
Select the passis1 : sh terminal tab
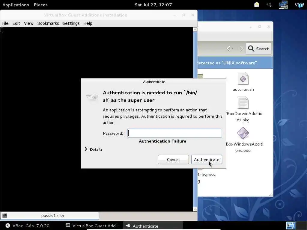tap(49, 216)
